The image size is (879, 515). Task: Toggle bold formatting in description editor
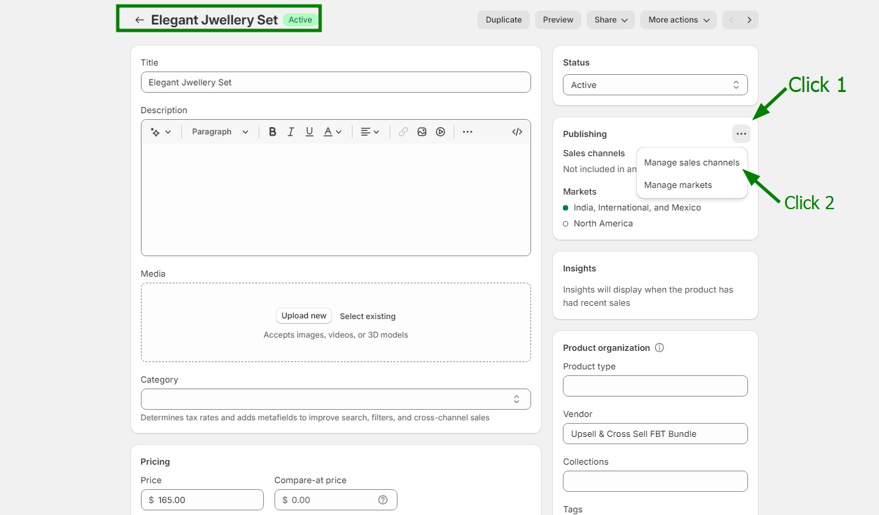point(272,132)
